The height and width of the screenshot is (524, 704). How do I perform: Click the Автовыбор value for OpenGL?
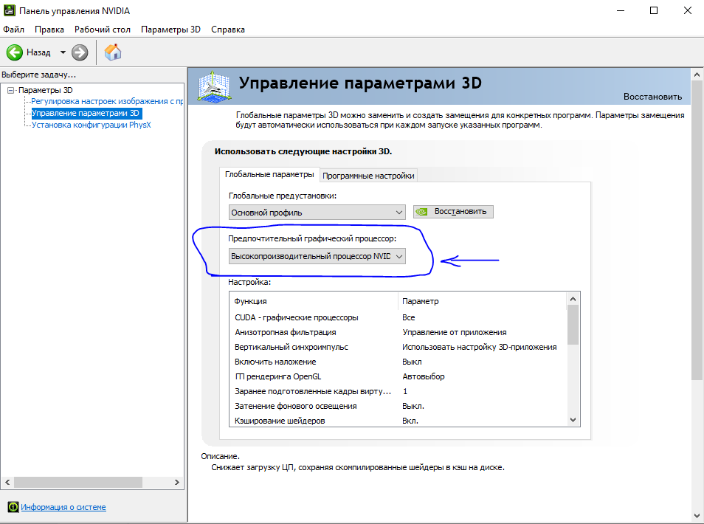[424, 376]
